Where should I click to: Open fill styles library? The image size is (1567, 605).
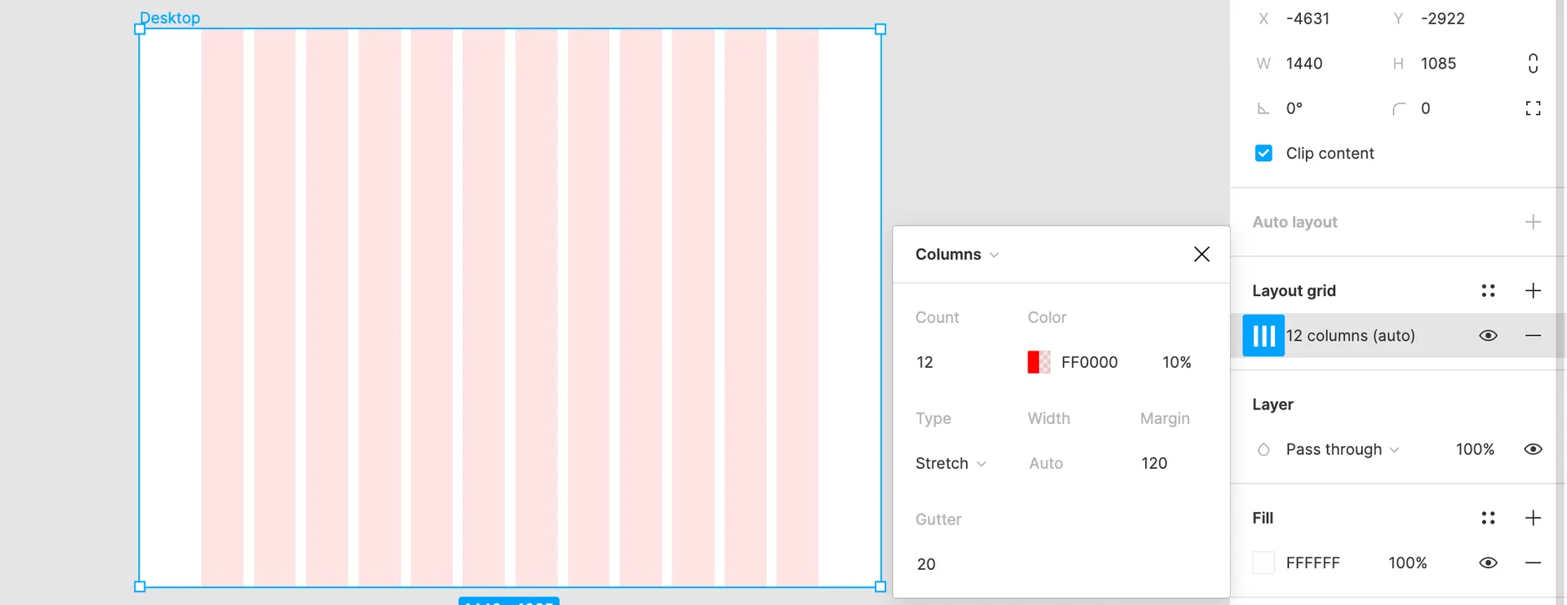[1488, 518]
